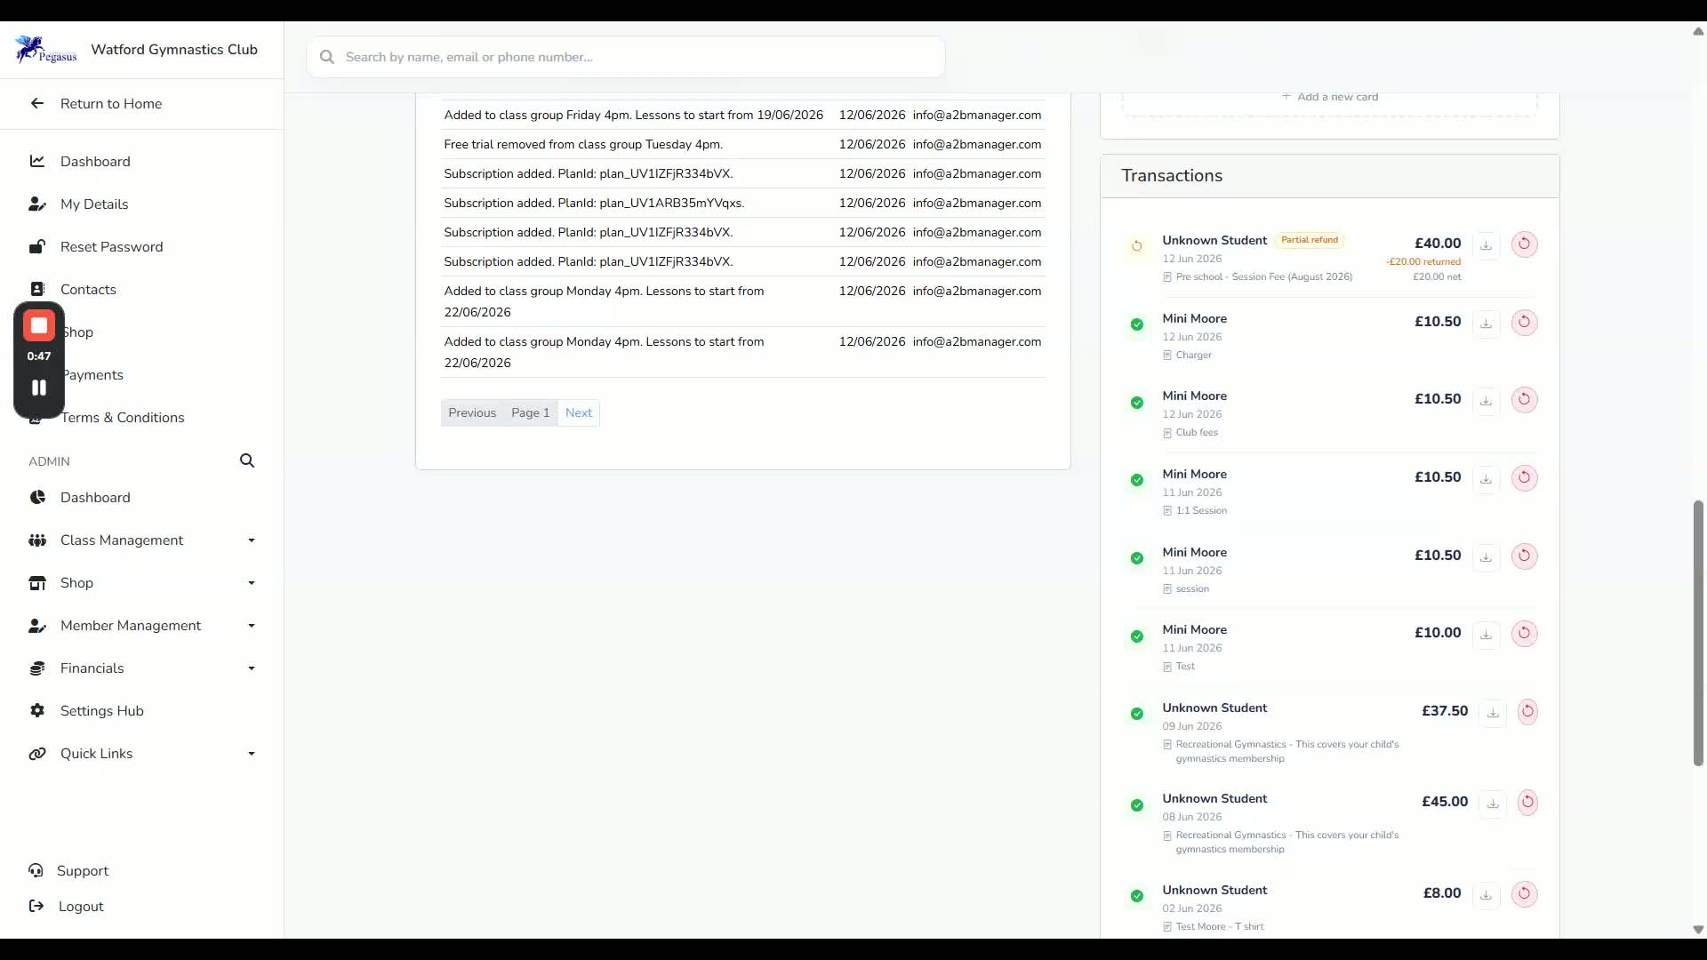Download receipt for £8.00 T shirt transaction

(x=1486, y=895)
